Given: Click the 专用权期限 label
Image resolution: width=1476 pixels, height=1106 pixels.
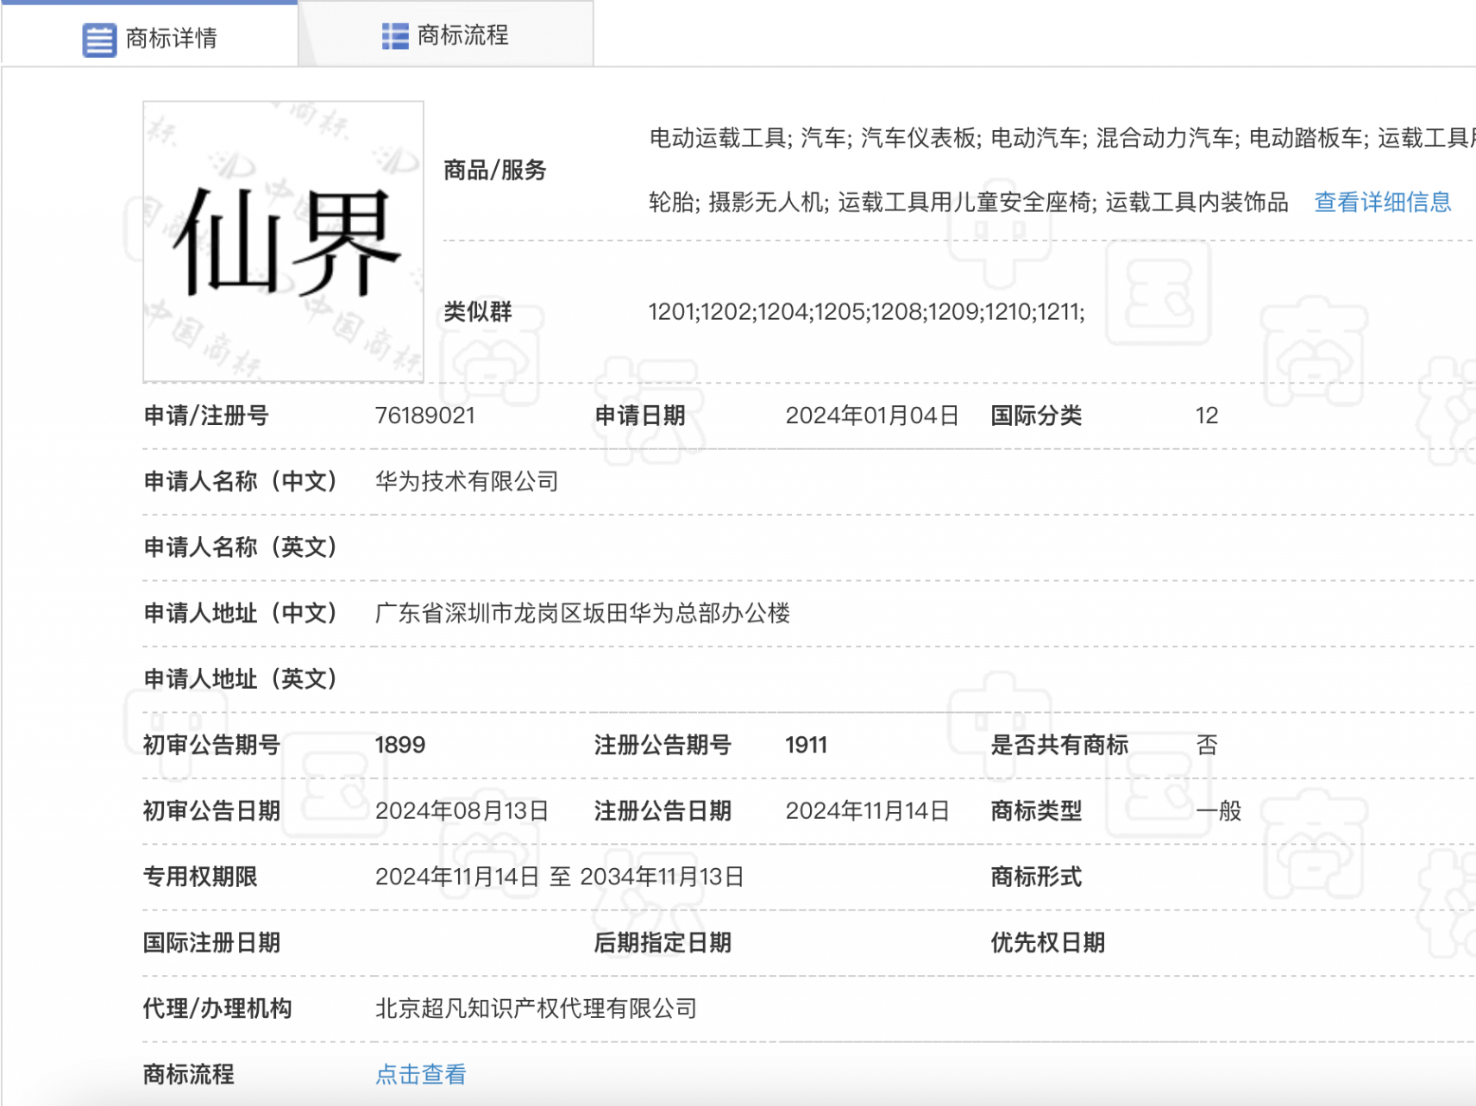Looking at the screenshot, I should coord(200,877).
